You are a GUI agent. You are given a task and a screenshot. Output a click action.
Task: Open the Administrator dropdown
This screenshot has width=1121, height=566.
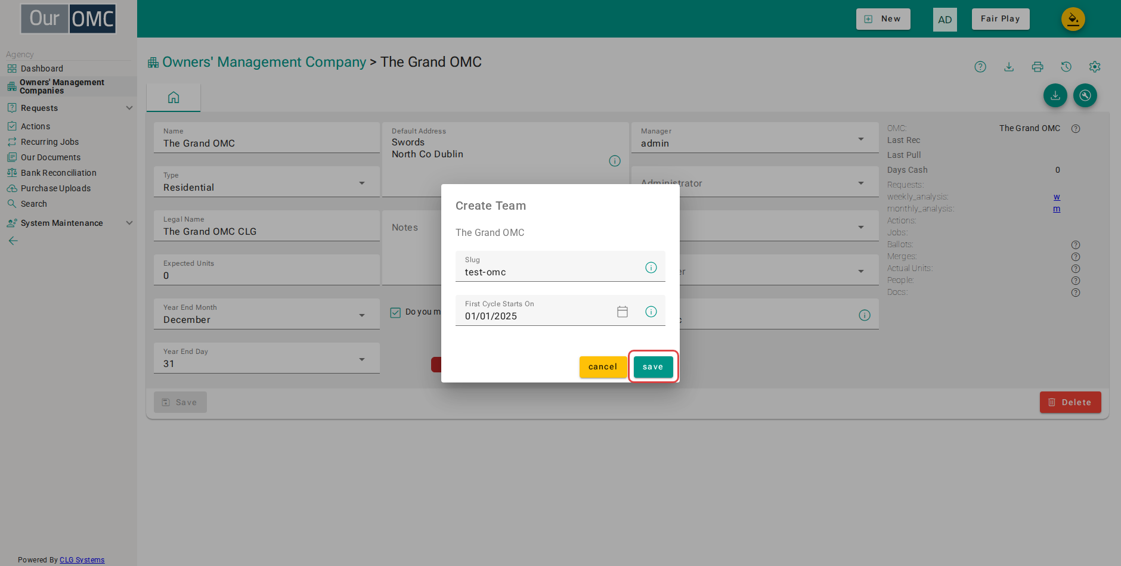point(755,182)
